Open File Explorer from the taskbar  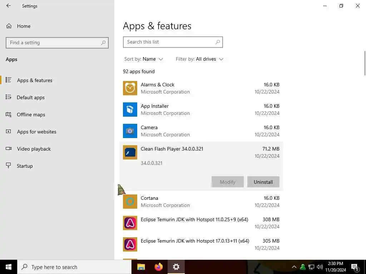pyautogui.click(x=141, y=267)
